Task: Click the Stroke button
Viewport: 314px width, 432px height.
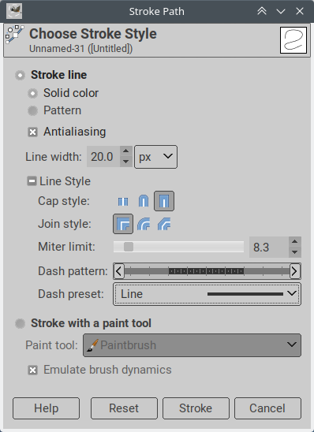Action: [196, 408]
